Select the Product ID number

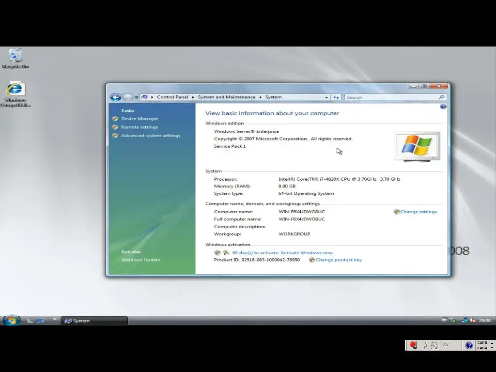(270, 260)
